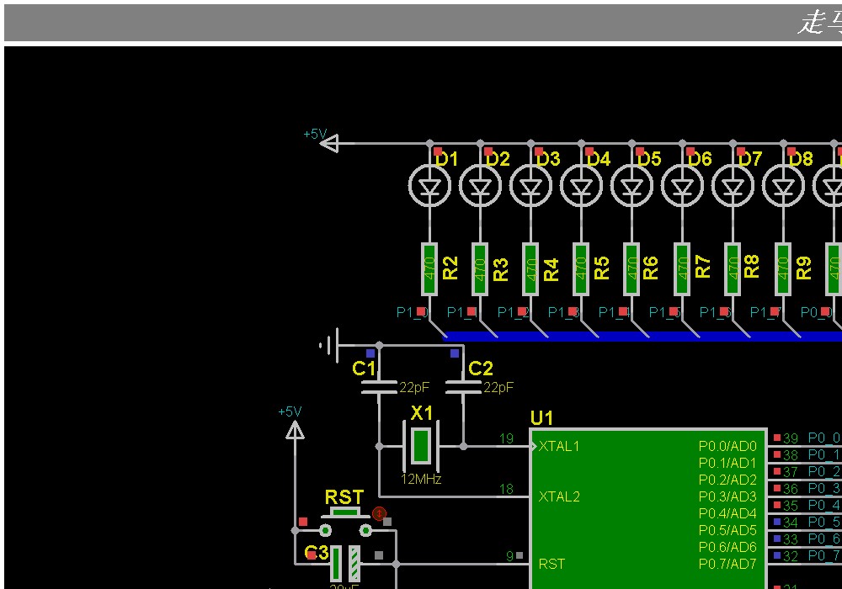Click P0.7/AD7 pin label
The image size is (842, 589).
click(x=727, y=565)
